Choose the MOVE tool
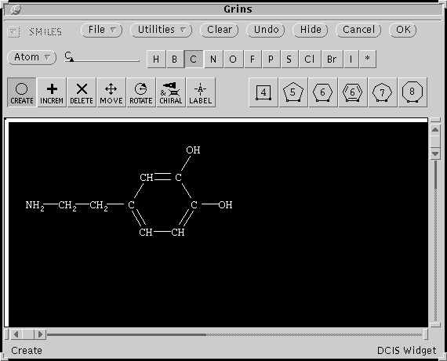The width and height of the screenshot is (447, 361). point(111,92)
